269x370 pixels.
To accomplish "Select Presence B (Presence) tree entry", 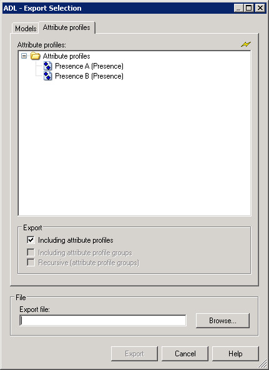I will [x=89, y=76].
